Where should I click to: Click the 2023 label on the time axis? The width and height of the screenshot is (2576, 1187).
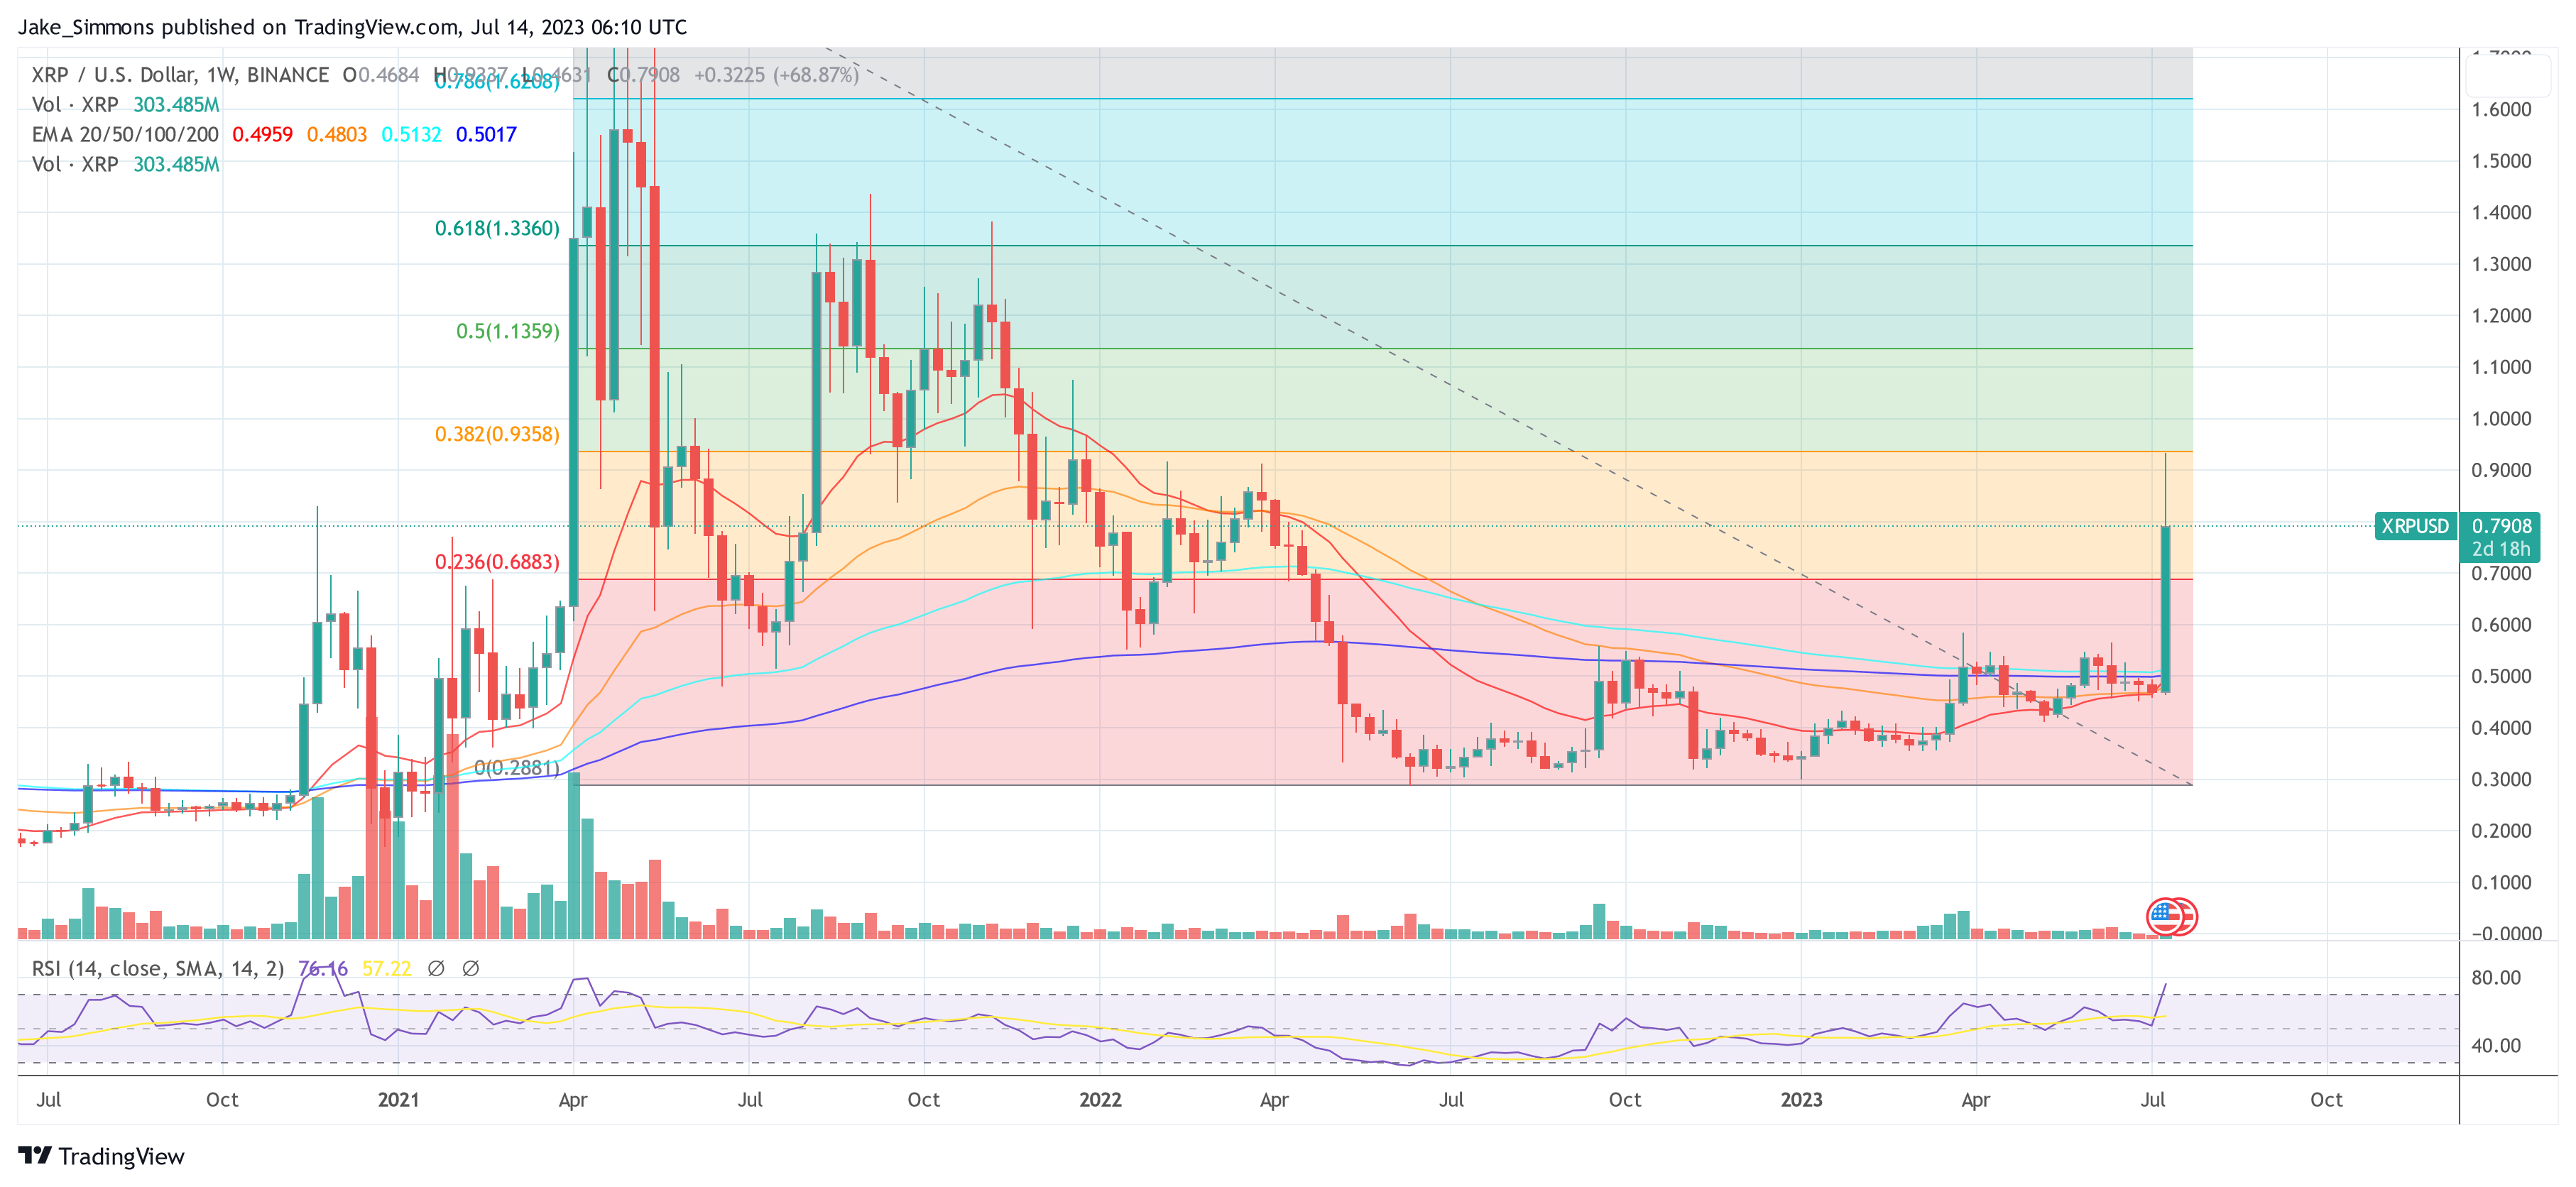coord(1801,1100)
